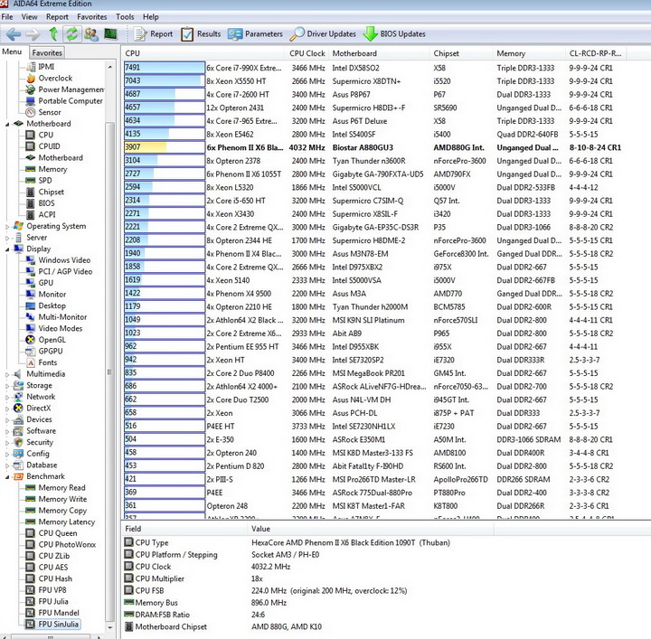This screenshot has height=639, width=651.
Task: Switch to the Menu tab
Action: point(12,52)
